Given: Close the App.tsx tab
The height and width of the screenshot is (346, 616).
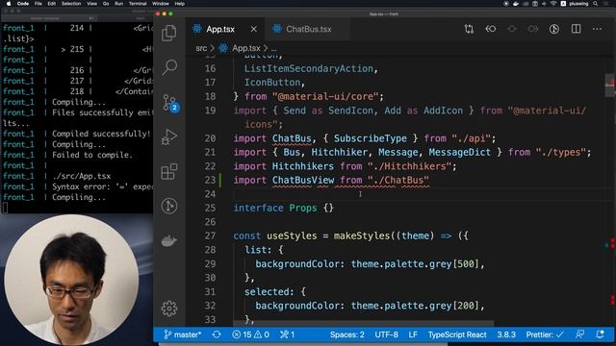Looking at the screenshot, I should [x=254, y=29].
